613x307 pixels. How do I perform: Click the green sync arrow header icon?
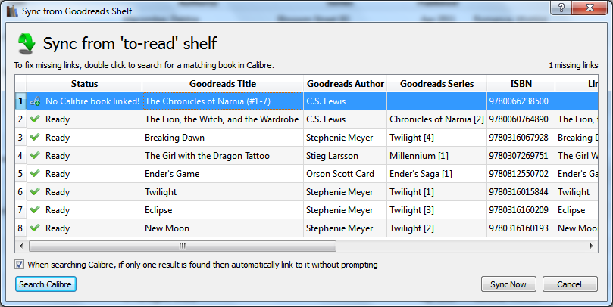(27, 44)
